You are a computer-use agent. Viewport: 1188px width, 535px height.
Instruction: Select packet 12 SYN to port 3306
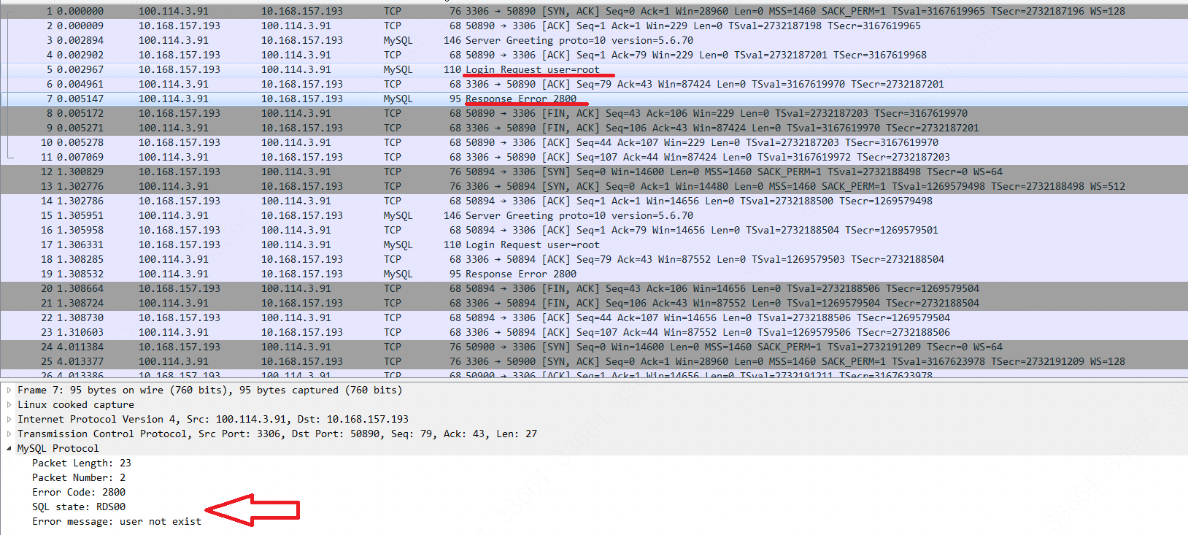[594, 172]
